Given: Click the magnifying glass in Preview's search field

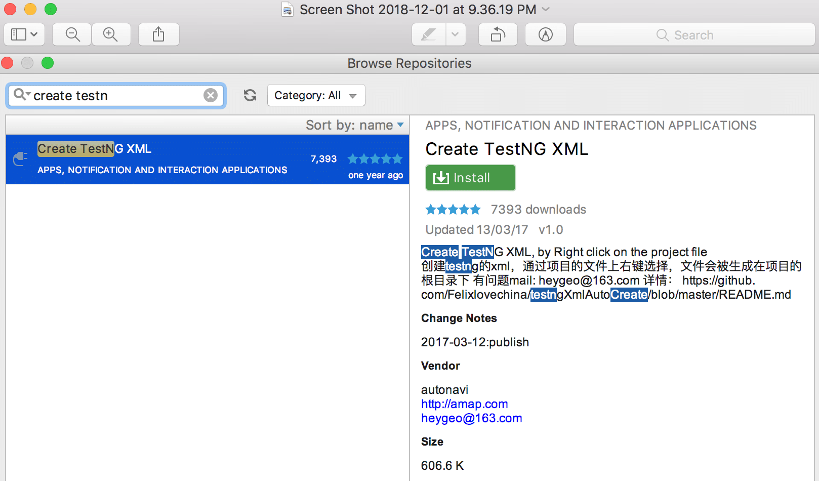Looking at the screenshot, I should (x=662, y=34).
